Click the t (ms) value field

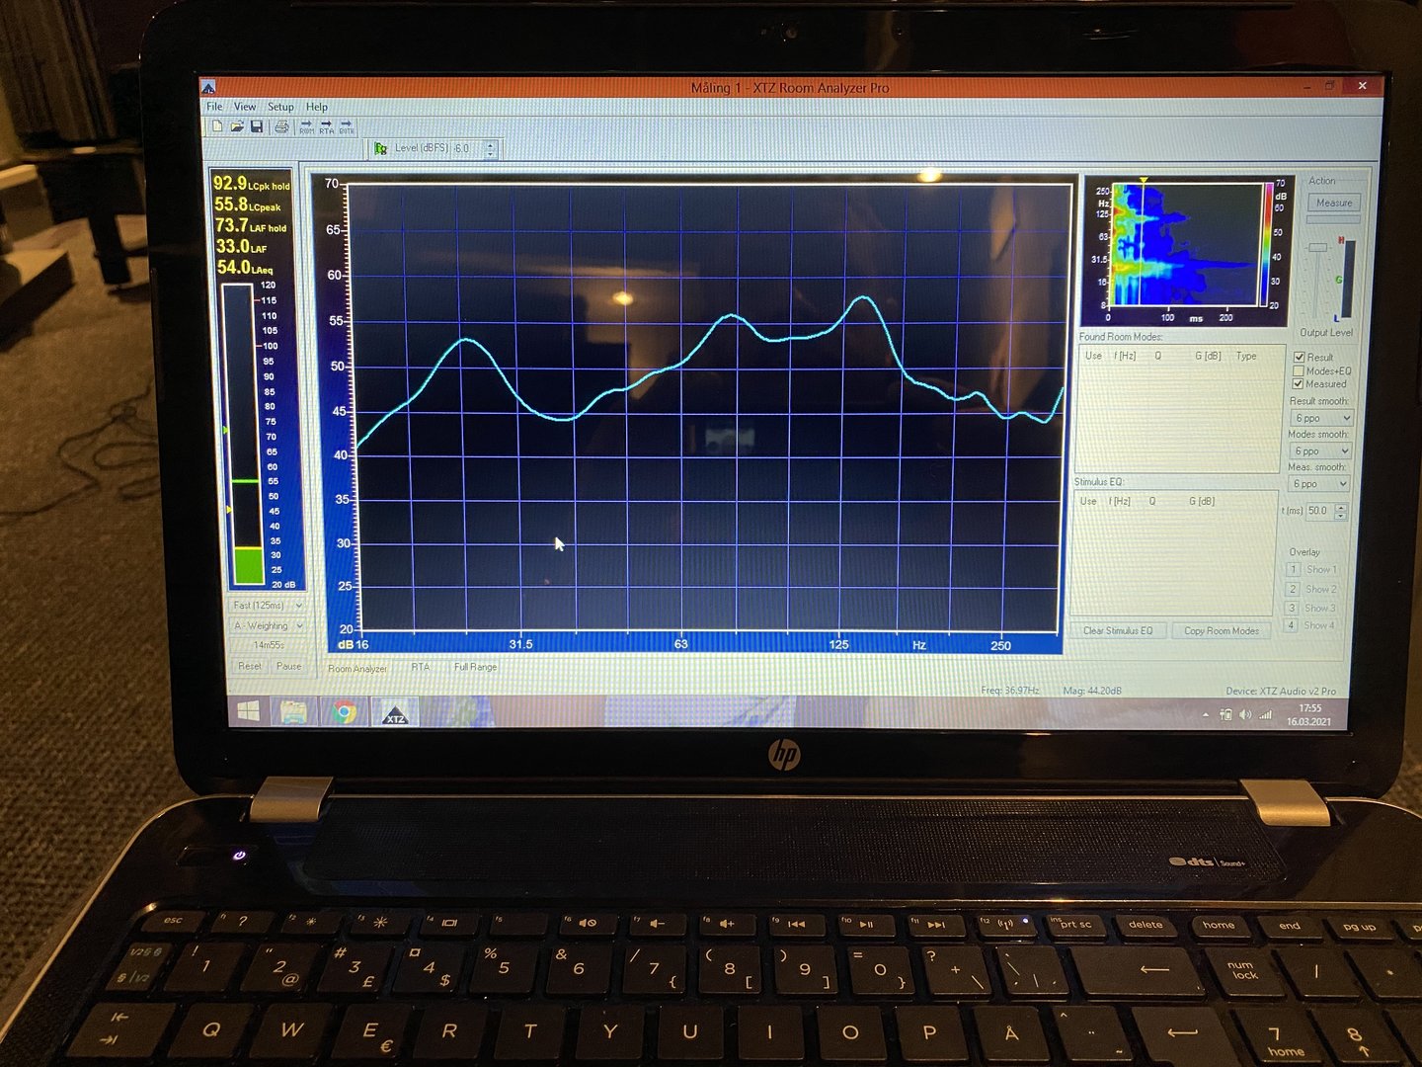point(1319,511)
